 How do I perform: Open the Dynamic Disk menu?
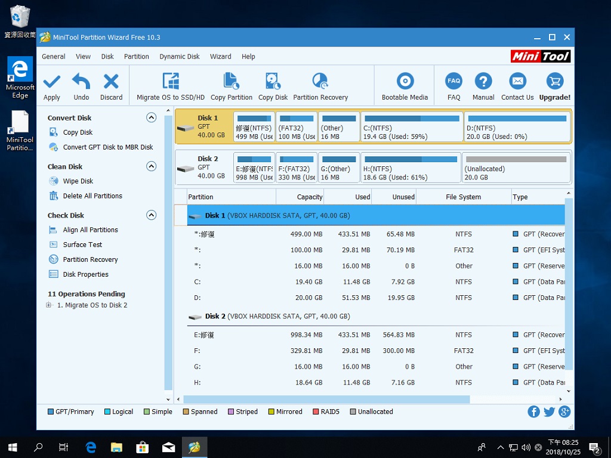click(x=179, y=57)
